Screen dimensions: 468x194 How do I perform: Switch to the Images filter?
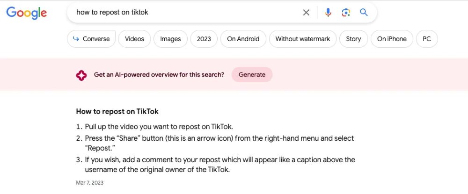(x=170, y=39)
